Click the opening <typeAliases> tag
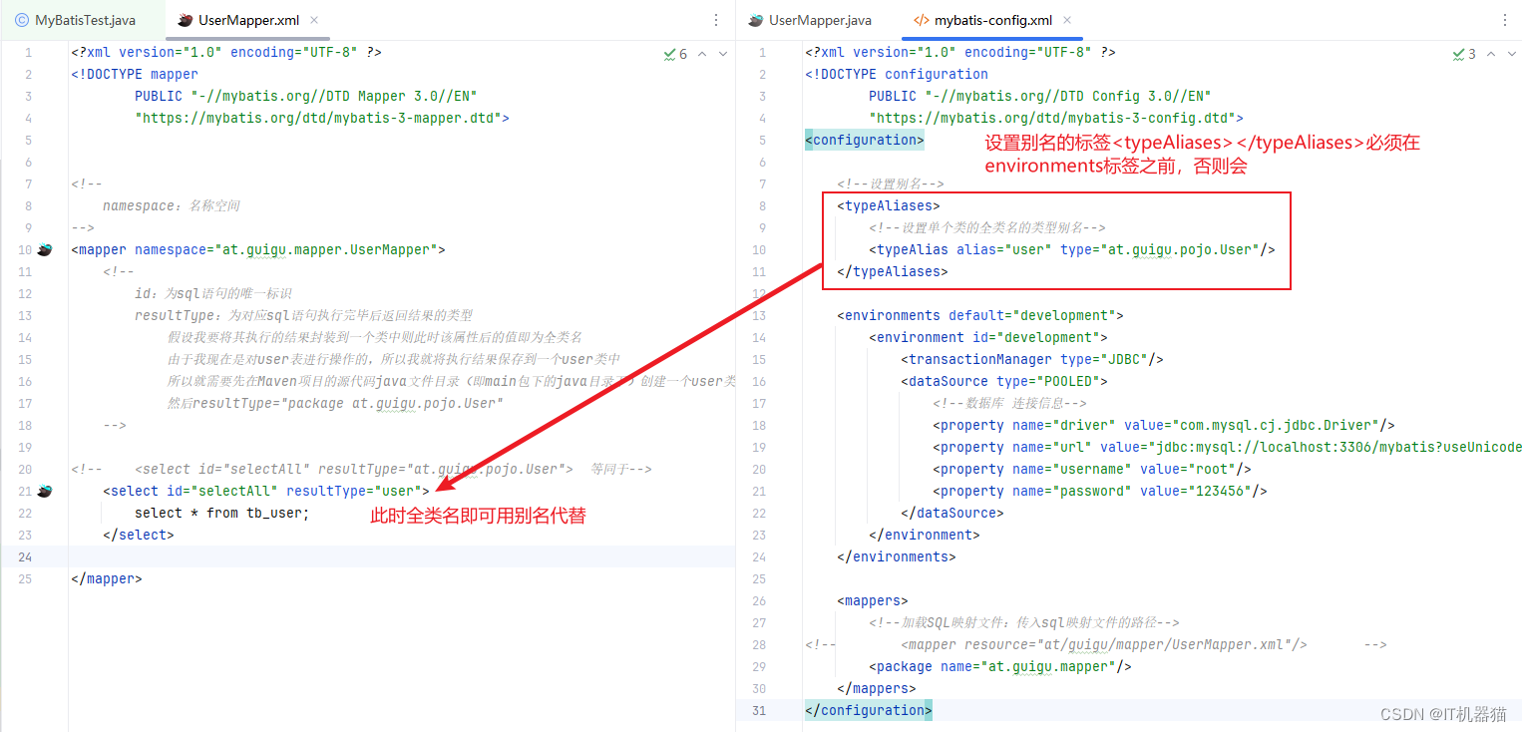 (x=889, y=205)
